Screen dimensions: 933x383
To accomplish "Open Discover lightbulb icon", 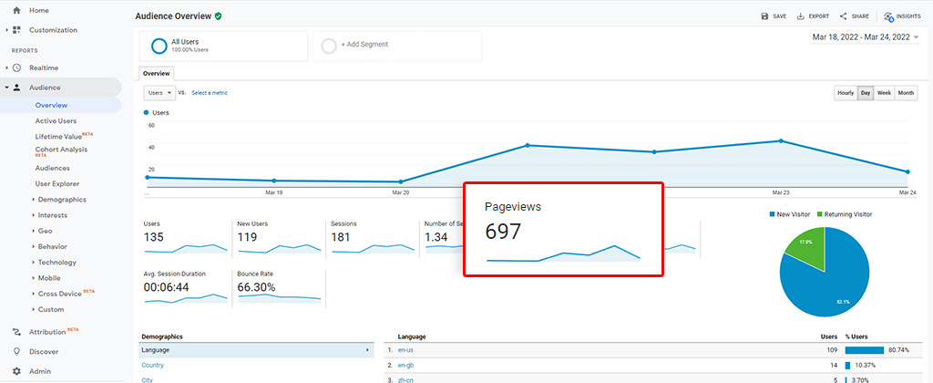I will tap(16, 351).
